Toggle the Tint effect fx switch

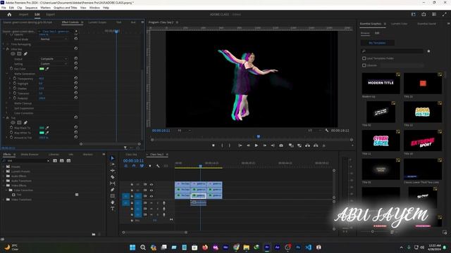click(8, 117)
